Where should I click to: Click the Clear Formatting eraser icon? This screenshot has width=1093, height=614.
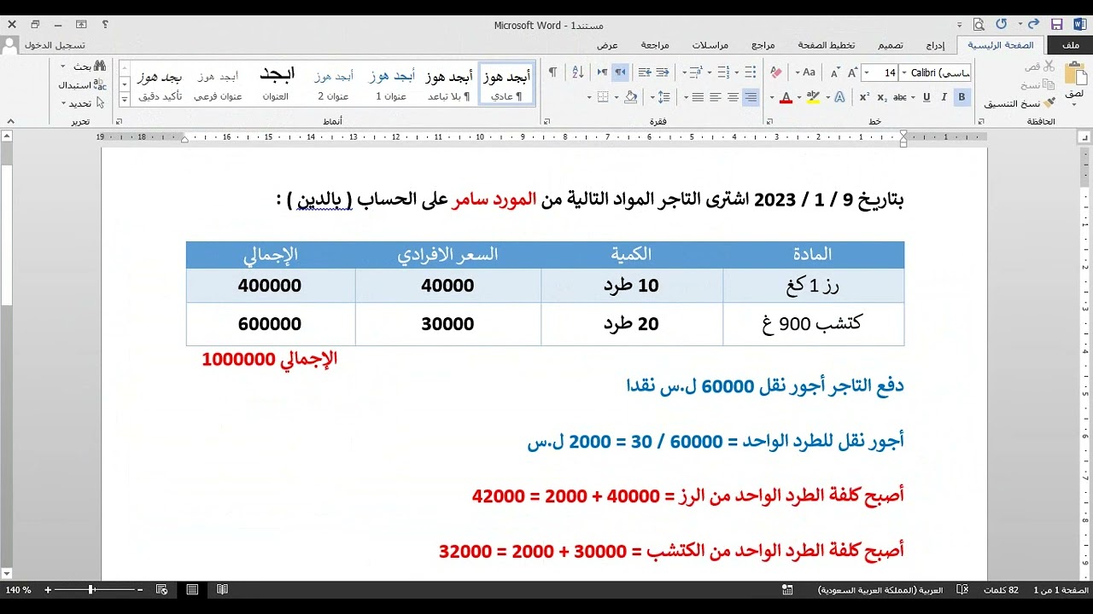[775, 72]
